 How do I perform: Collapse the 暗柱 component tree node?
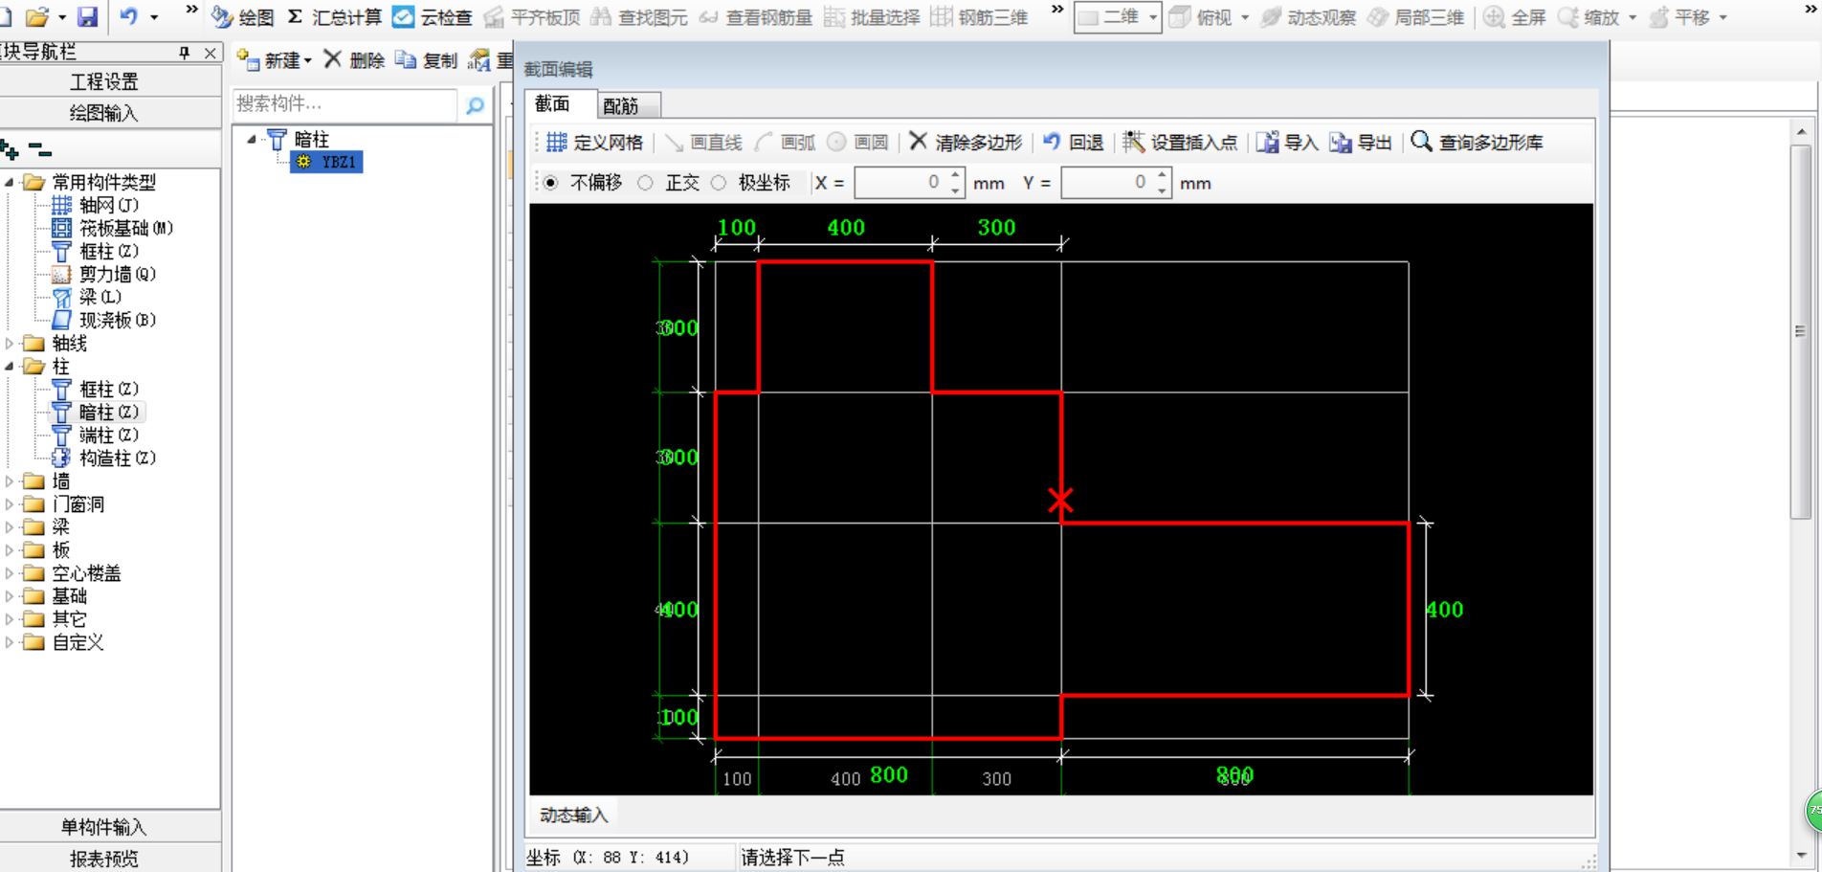(x=252, y=140)
